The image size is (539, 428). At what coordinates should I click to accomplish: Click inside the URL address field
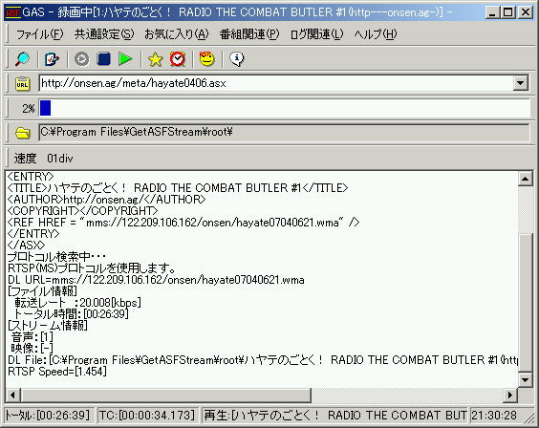tap(276, 83)
